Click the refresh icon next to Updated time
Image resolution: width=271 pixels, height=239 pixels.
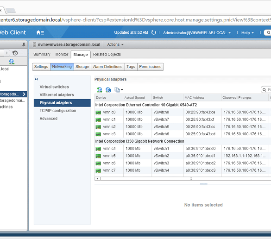(153, 32)
